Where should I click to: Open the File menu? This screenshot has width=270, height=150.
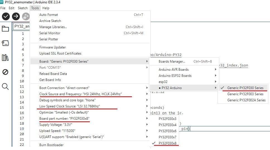click(3, 8)
